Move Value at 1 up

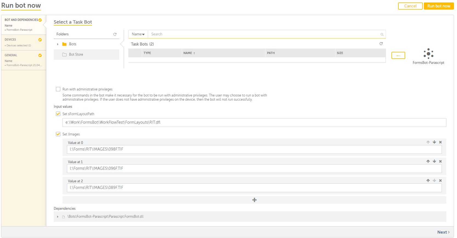[428, 161]
